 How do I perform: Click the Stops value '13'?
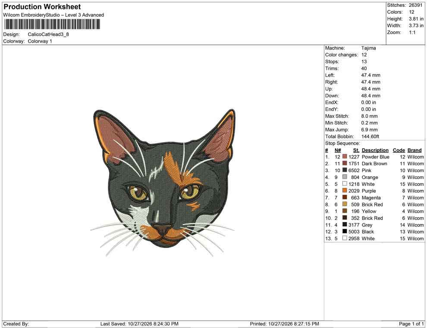pos(364,62)
